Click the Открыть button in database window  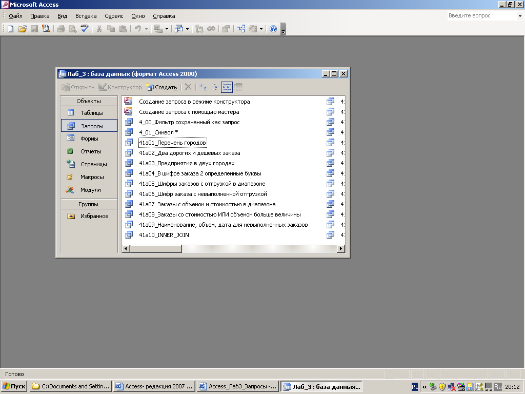[x=78, y=87]
